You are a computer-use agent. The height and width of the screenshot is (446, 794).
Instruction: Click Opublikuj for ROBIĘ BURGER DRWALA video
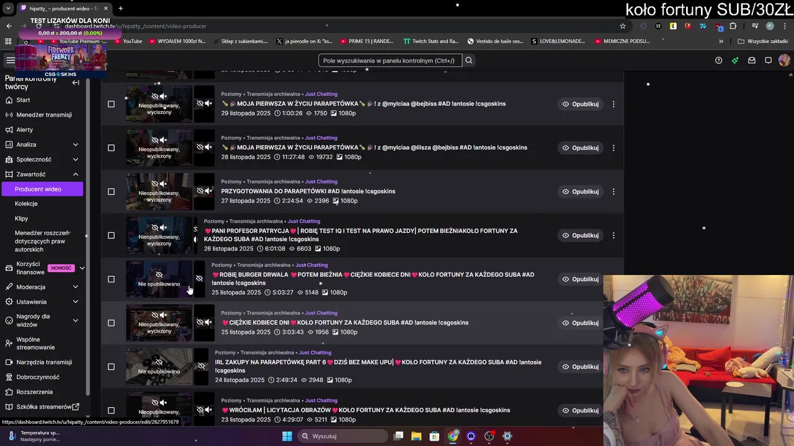[580, 279]
